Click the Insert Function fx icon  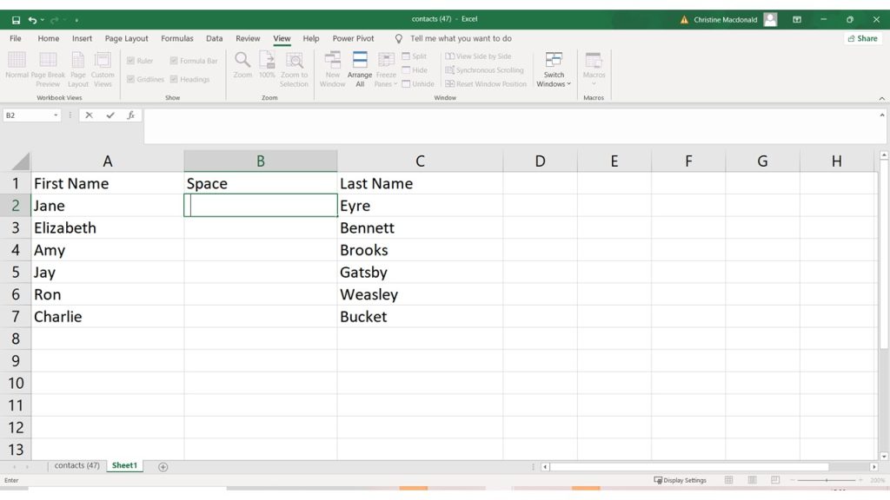(130, 115)
